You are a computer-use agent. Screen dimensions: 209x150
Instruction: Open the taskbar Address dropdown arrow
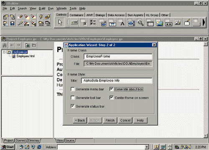(x=146, y=147)
